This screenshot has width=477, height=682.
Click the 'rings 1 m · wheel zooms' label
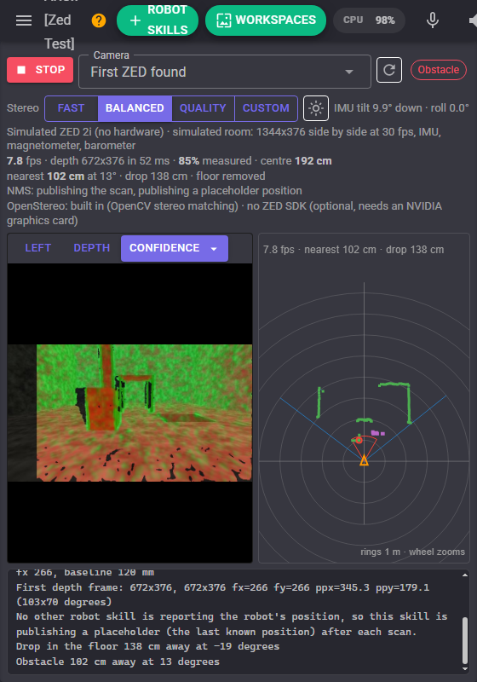pos(412,552)
